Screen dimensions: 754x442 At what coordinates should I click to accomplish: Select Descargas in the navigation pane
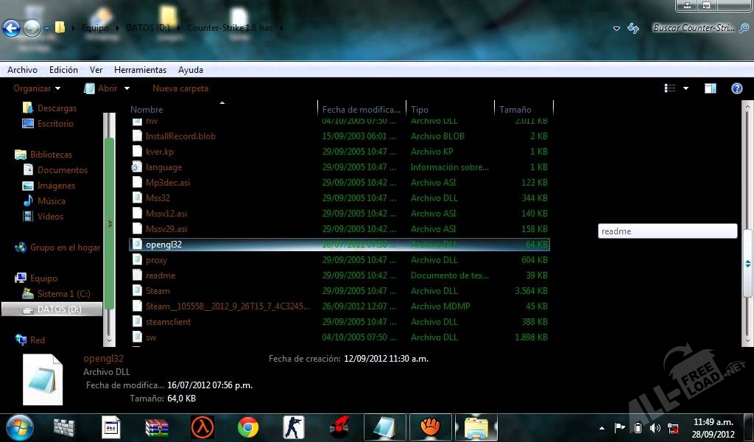tap(57, 108)
